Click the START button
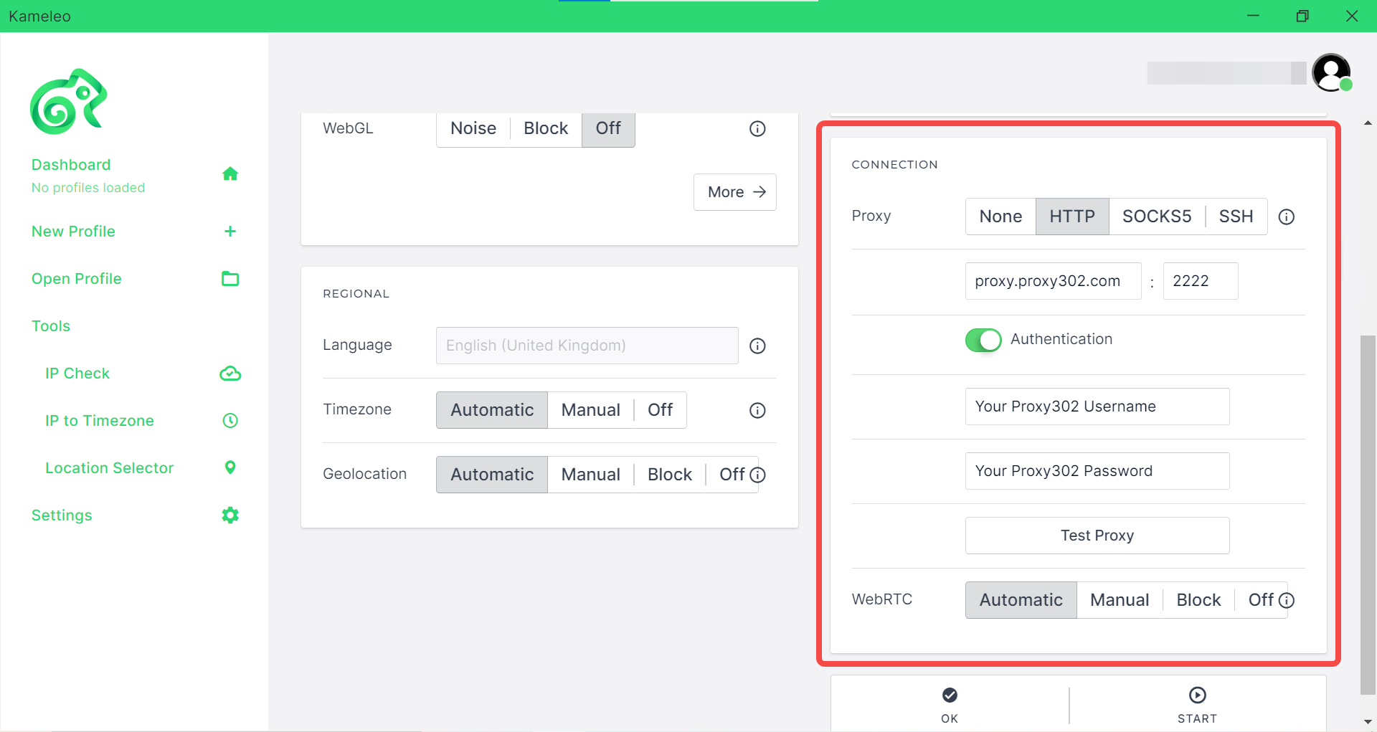1377x732 pixels. coord(1197,705)
